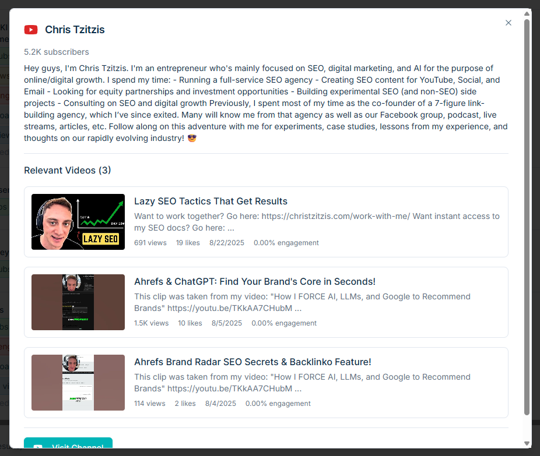This screenshot has width=540, height=456.
Task: Click the scrollbar down arrow in the popup
Action: click(x=527, y=443)
